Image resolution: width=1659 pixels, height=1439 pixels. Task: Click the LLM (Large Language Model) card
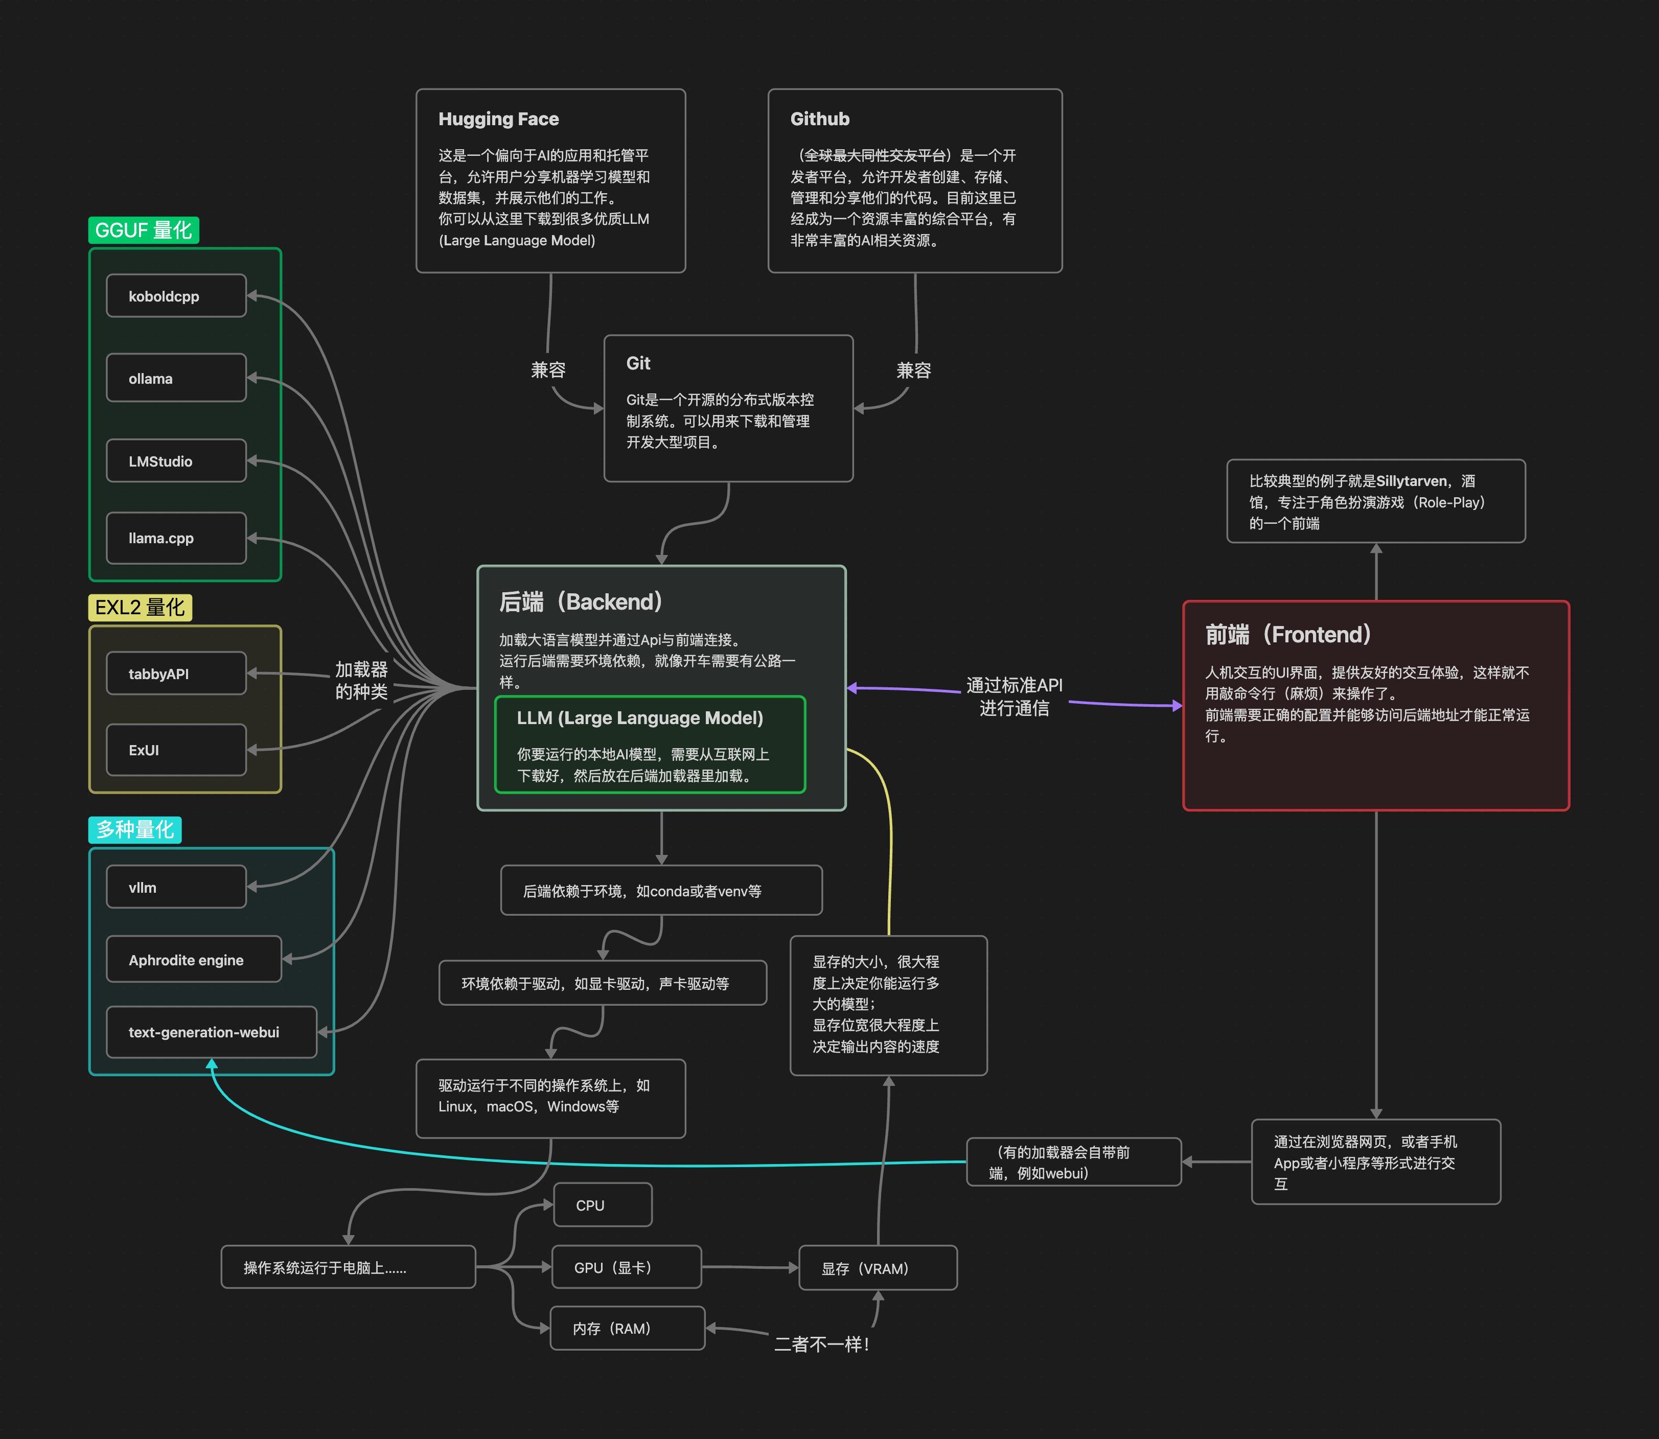651,745
